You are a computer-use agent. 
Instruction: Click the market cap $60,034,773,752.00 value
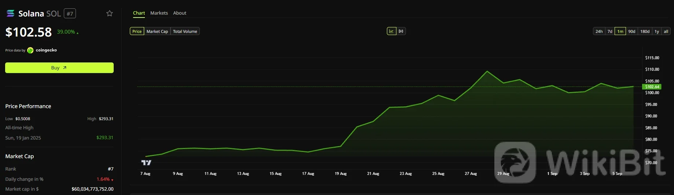point(92,189)
